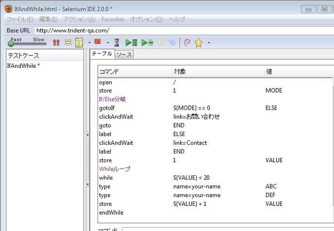Select the IfAndWhile test case

click(23, 66)
